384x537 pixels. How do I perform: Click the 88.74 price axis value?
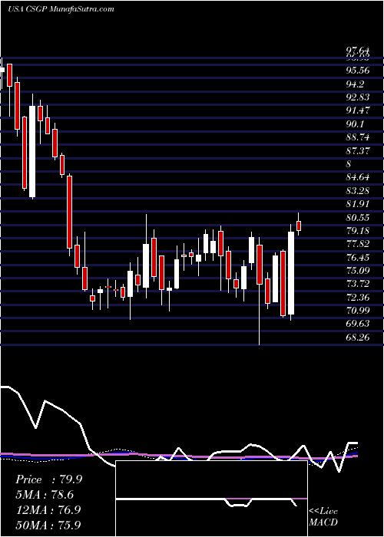(x=358, y=137)
